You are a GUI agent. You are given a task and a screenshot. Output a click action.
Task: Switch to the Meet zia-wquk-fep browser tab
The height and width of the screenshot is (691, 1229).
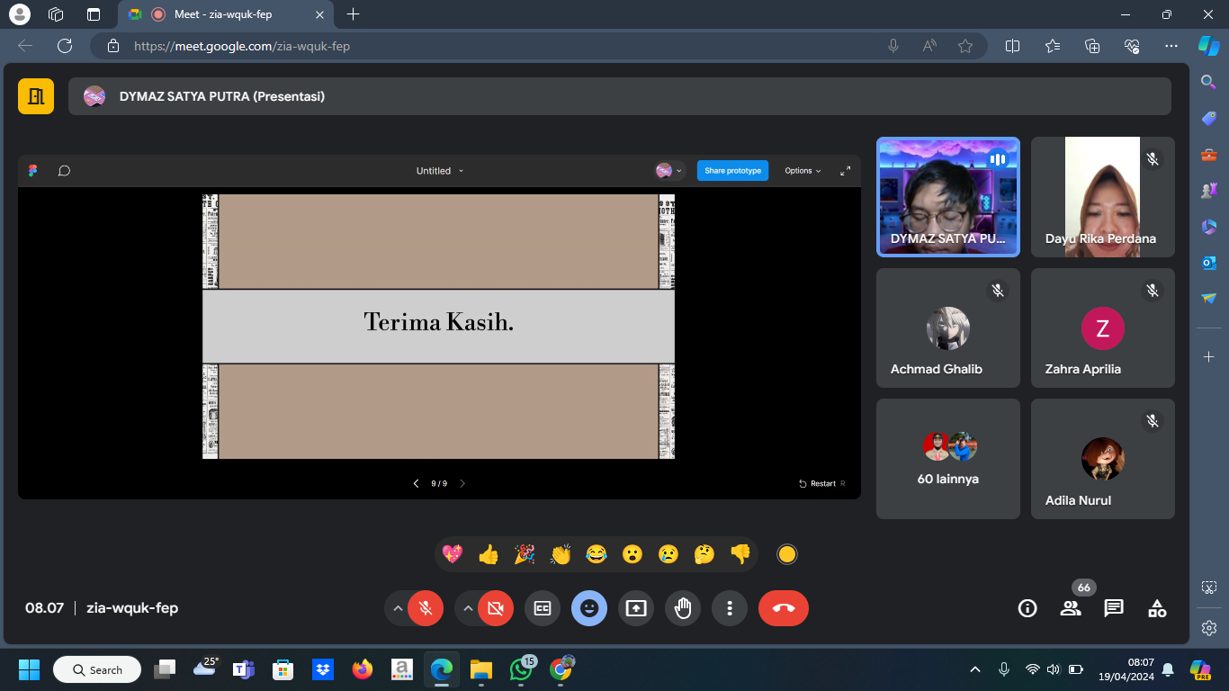[x=221, y=14]
